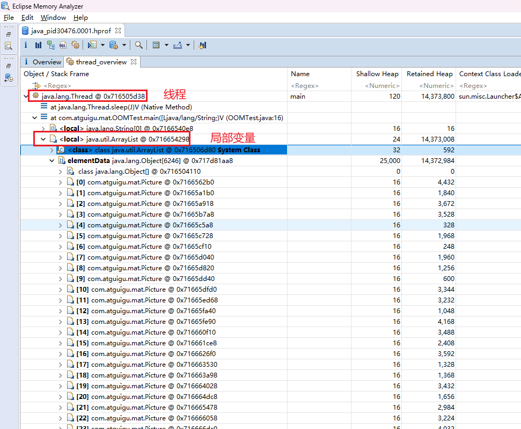This screenshot has width=521, height=429.
Task: Sort by Shallow Heap column header
Action: (377, 73)
